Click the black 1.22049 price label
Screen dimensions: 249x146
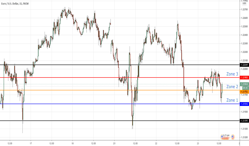(x=244, y=65)
